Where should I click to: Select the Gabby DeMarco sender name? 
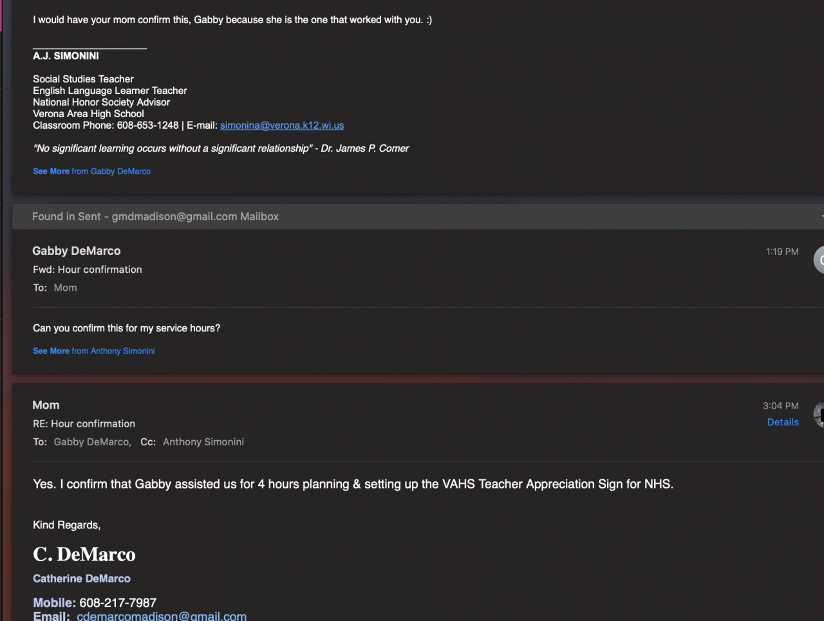pos(76,251)
